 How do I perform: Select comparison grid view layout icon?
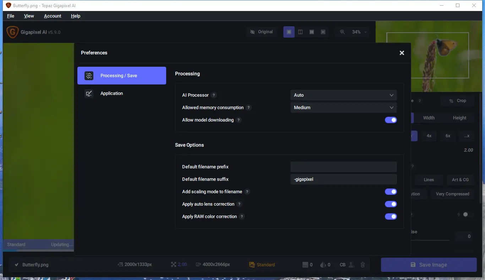click(323, 32)
